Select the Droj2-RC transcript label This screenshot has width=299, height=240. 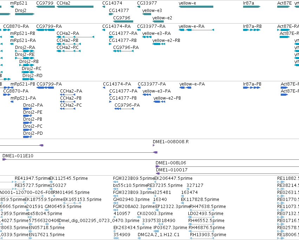click(x=32, y=69)
